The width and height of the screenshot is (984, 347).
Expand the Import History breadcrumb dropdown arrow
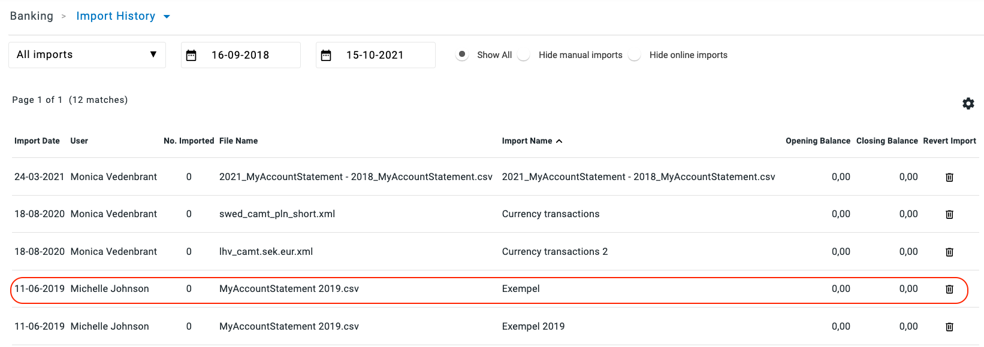click(x=167, y=17)
